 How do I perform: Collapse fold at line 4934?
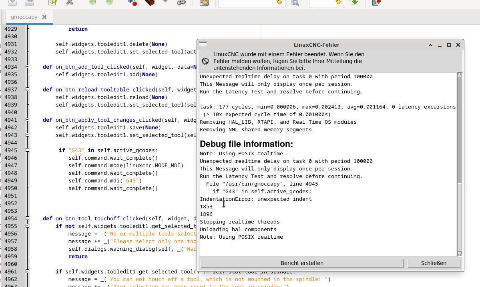click(27, 67)
